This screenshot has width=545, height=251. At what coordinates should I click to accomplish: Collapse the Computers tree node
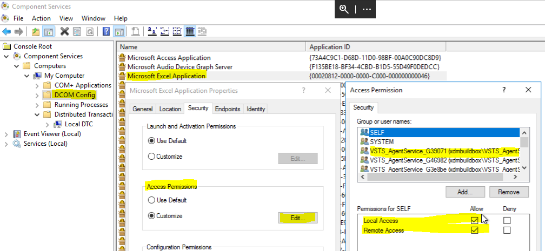[x=16, y=66]
